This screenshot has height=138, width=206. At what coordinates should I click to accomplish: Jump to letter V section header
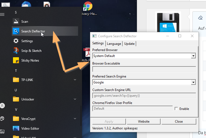pyautogui.click(x=16, y=109)
